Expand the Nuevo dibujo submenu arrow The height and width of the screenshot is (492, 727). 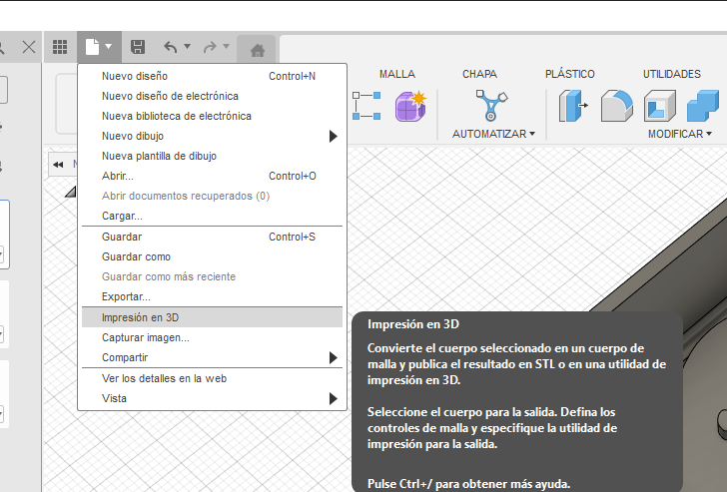coord(333,136)
